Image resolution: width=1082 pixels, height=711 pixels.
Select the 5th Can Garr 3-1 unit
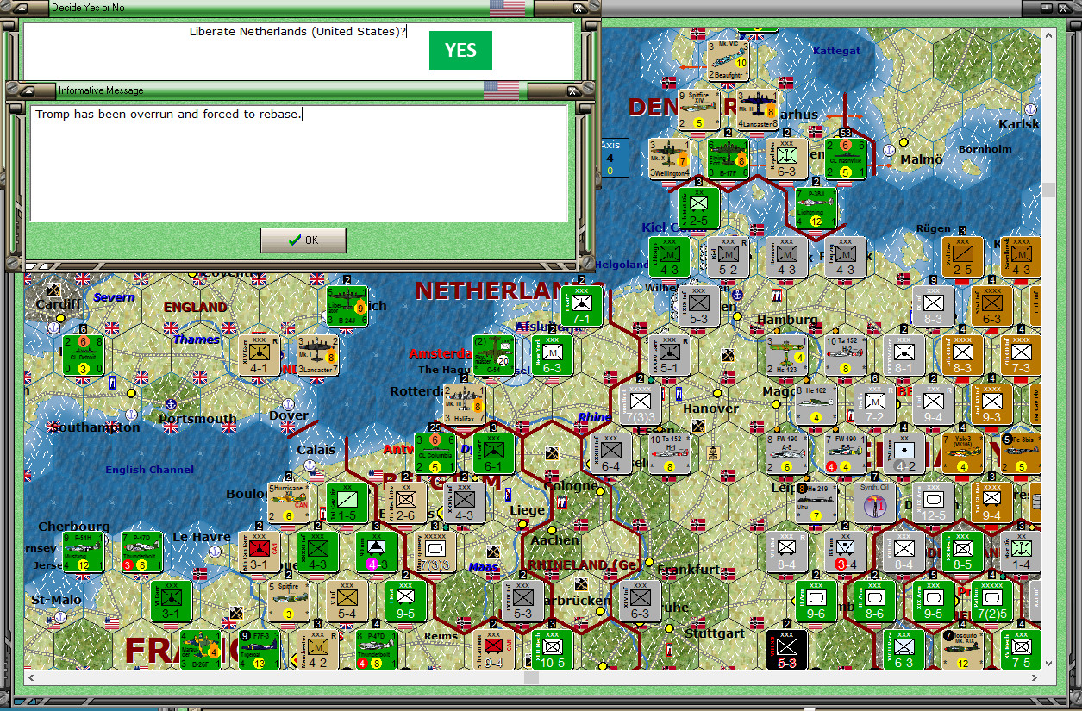coord(260,552)
